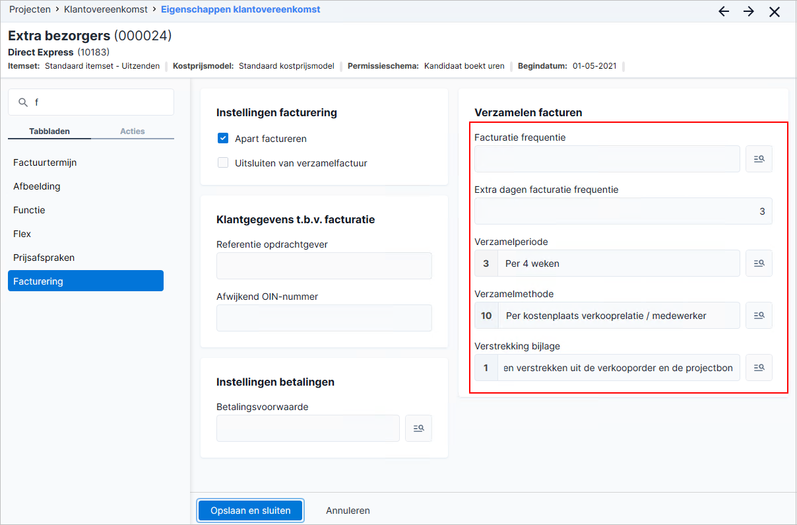Viewport: 797px width, 525px height.
Task: Click the Extra dagen facturatie frequentie field
Action: coord(623,211)
